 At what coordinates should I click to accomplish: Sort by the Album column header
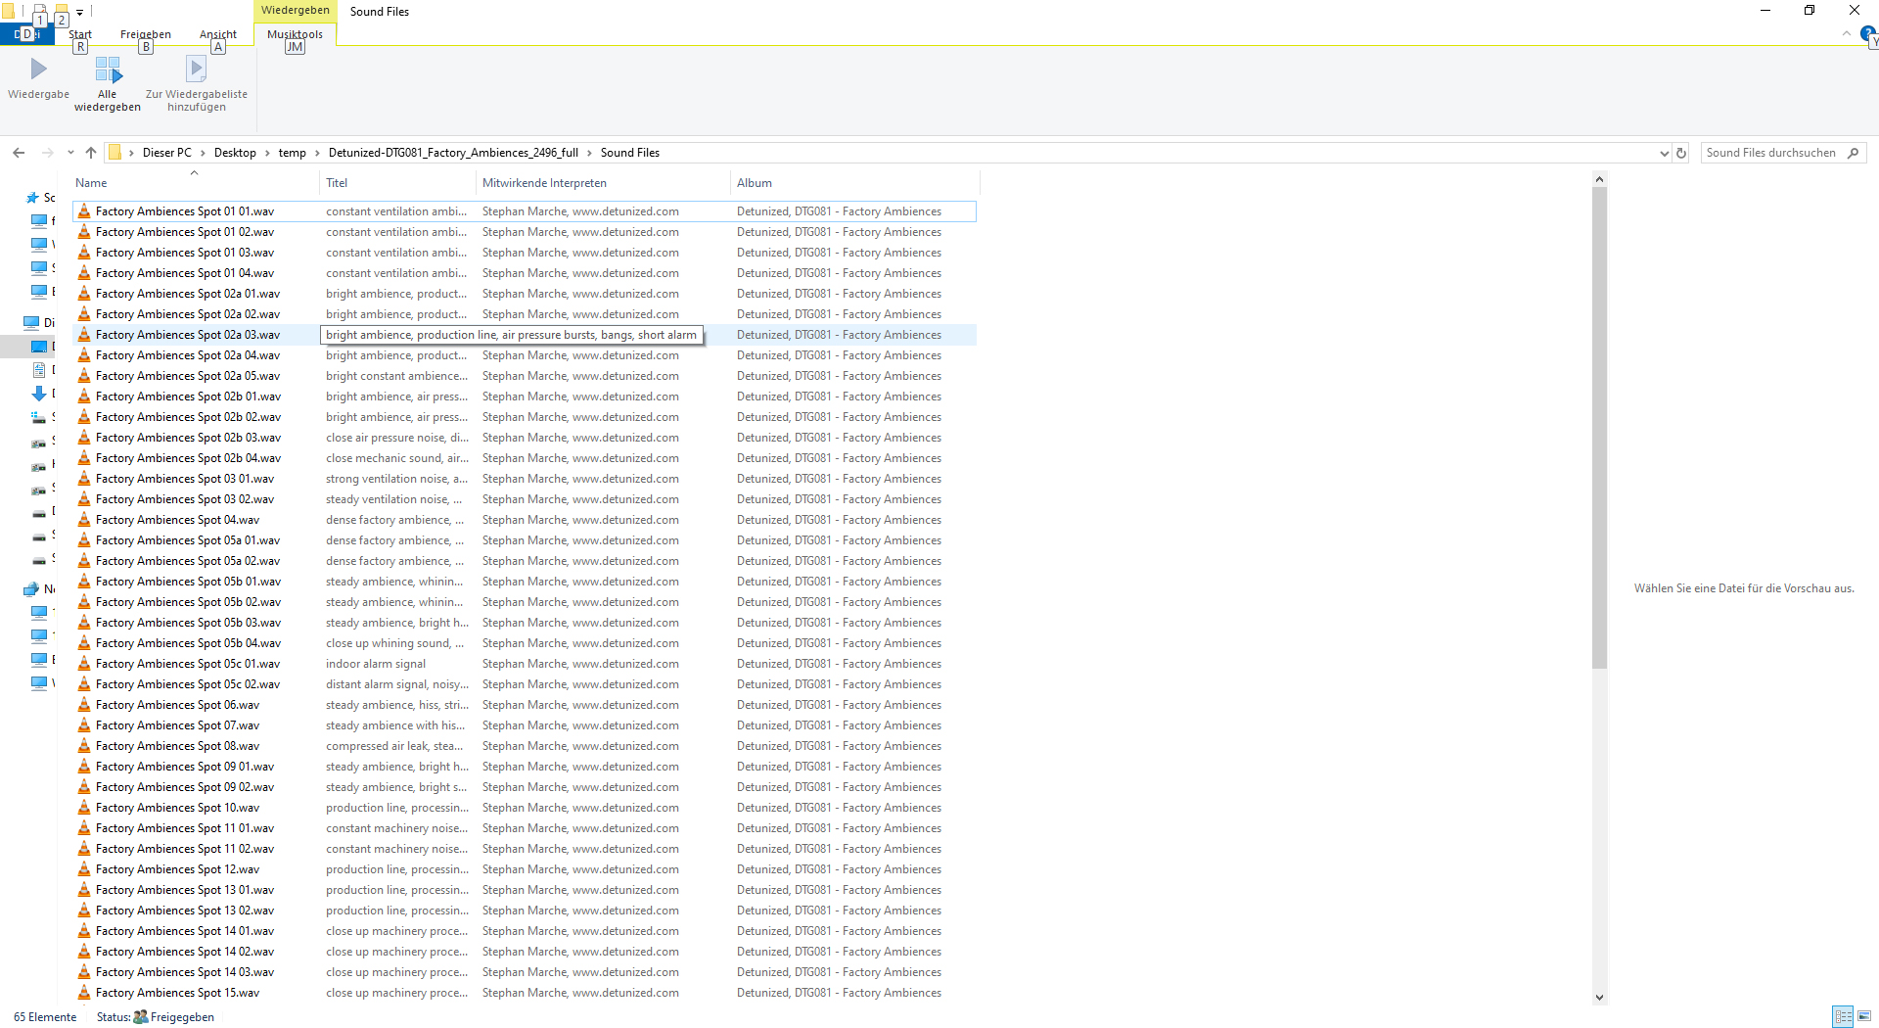754,183
